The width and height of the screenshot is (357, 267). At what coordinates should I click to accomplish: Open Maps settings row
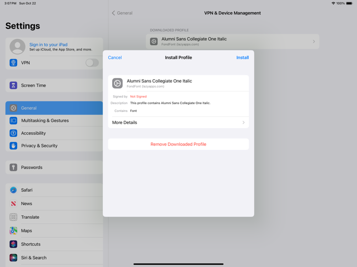click(54, 230)
